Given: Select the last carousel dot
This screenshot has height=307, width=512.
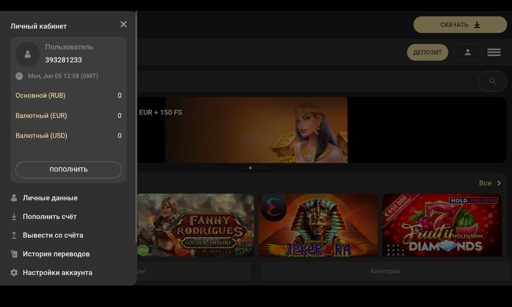Looking at the screenshot, I should pos(268,168).
